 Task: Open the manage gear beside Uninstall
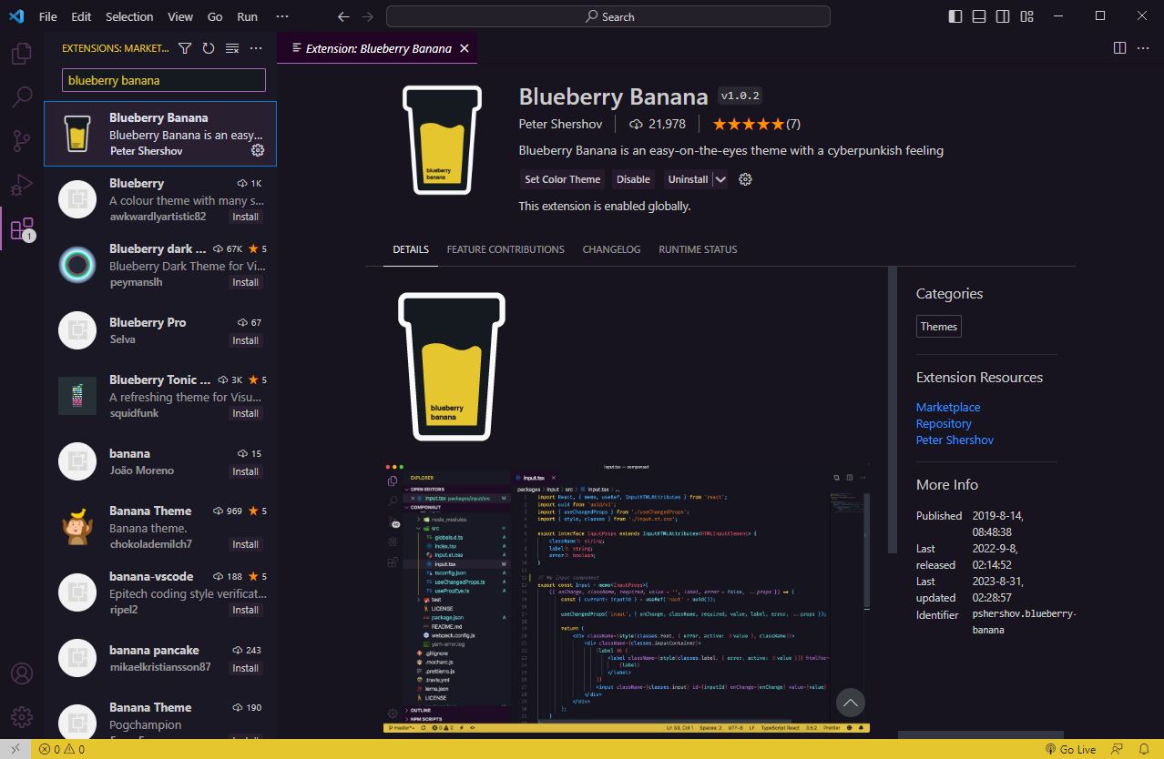coord(745,179)
